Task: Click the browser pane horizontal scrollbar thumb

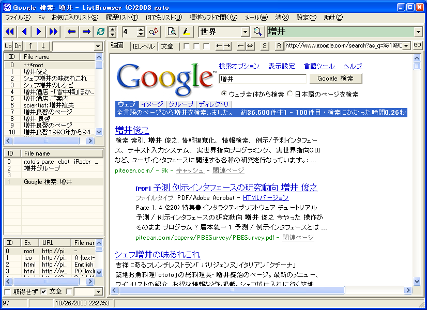Action: pos(232,290)
